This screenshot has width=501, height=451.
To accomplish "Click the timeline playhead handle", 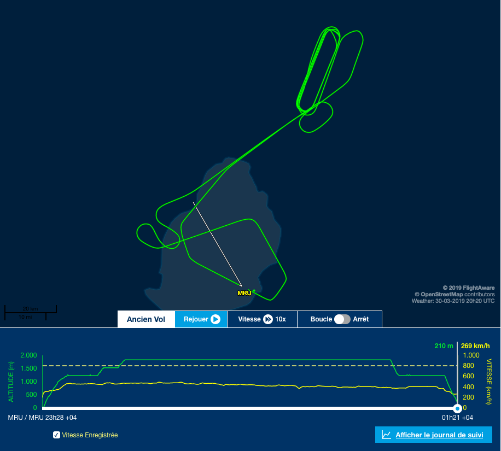I will click(x=458, y=408).
